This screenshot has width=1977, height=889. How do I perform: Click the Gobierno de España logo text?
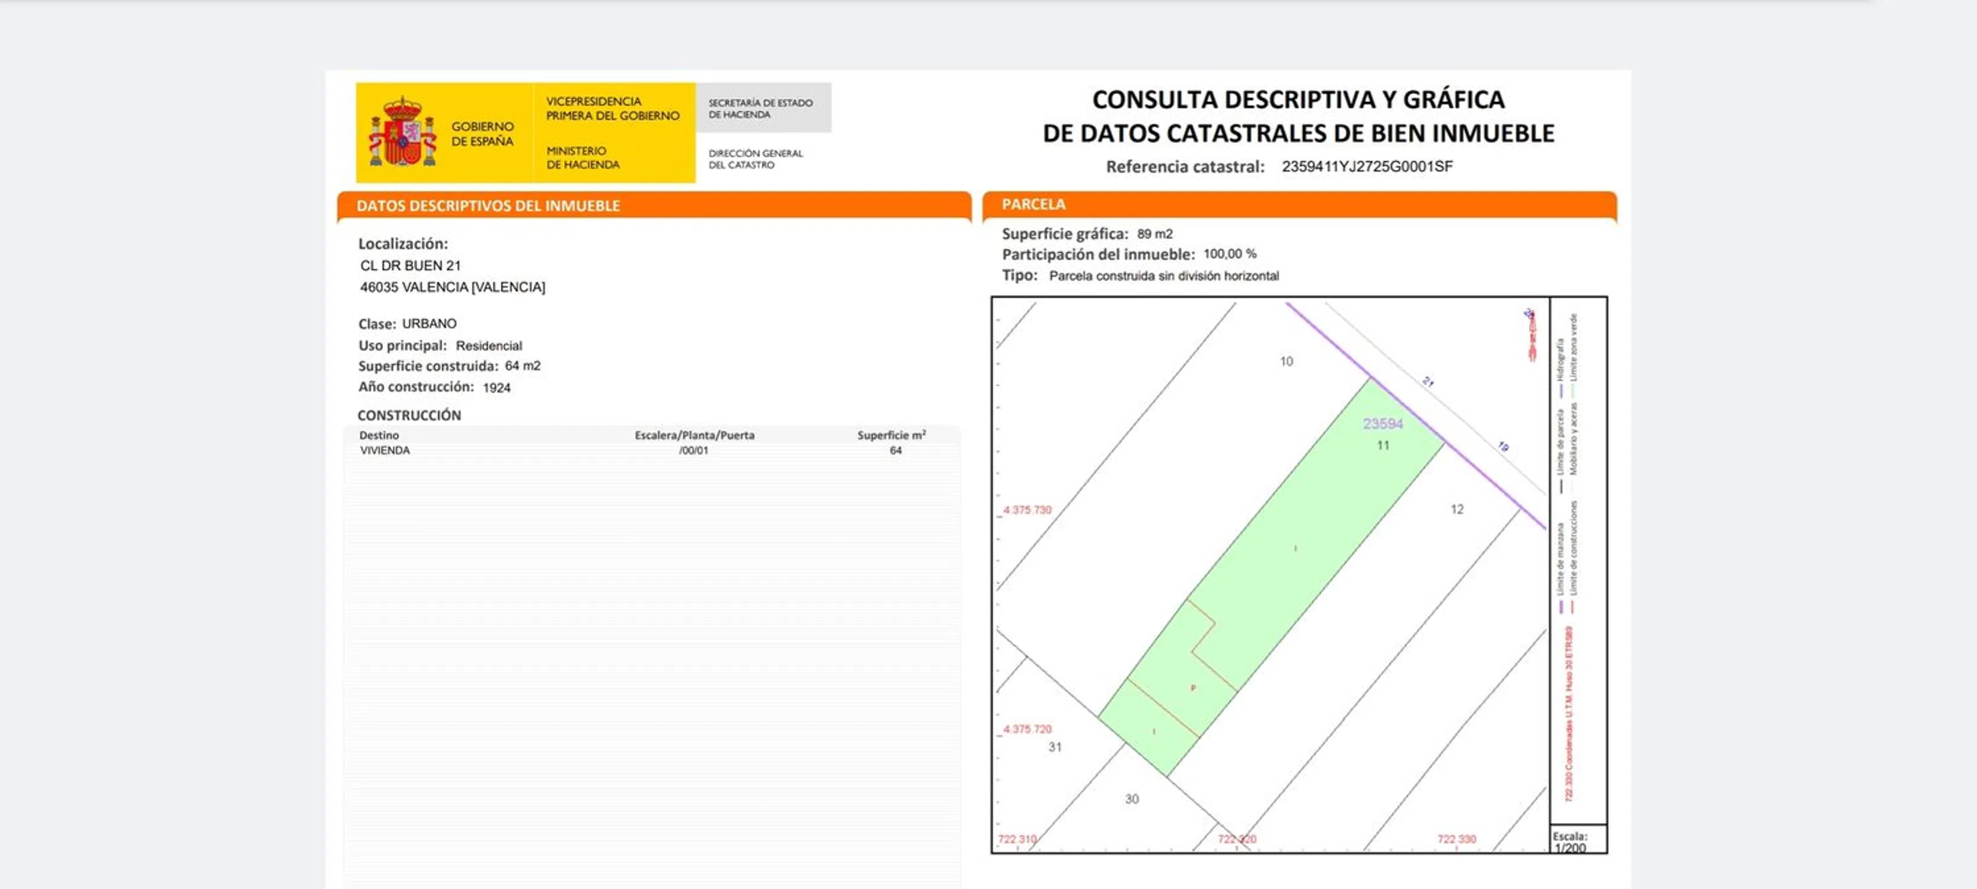coord(482,133)
